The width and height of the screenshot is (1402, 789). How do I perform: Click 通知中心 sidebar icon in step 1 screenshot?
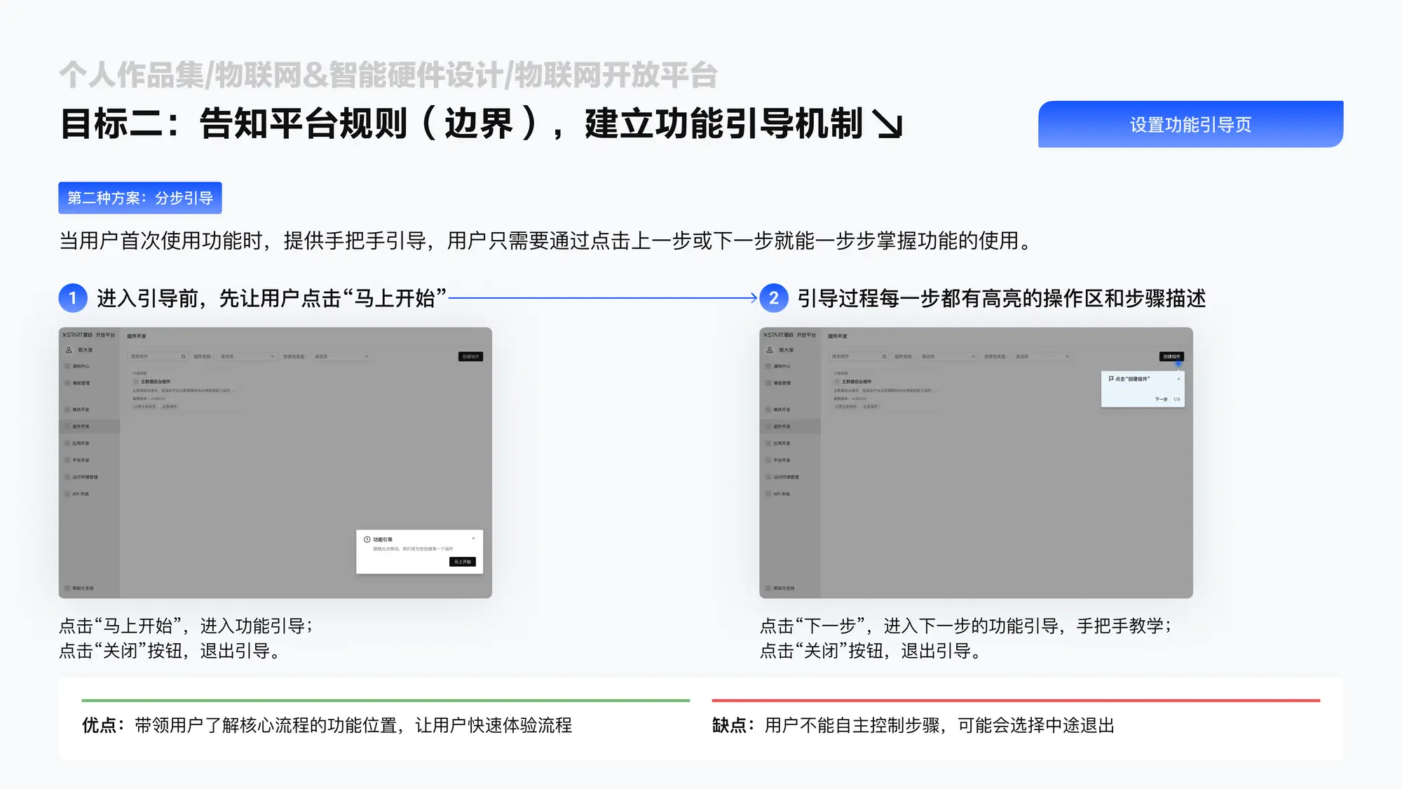[x=68, y=366]
